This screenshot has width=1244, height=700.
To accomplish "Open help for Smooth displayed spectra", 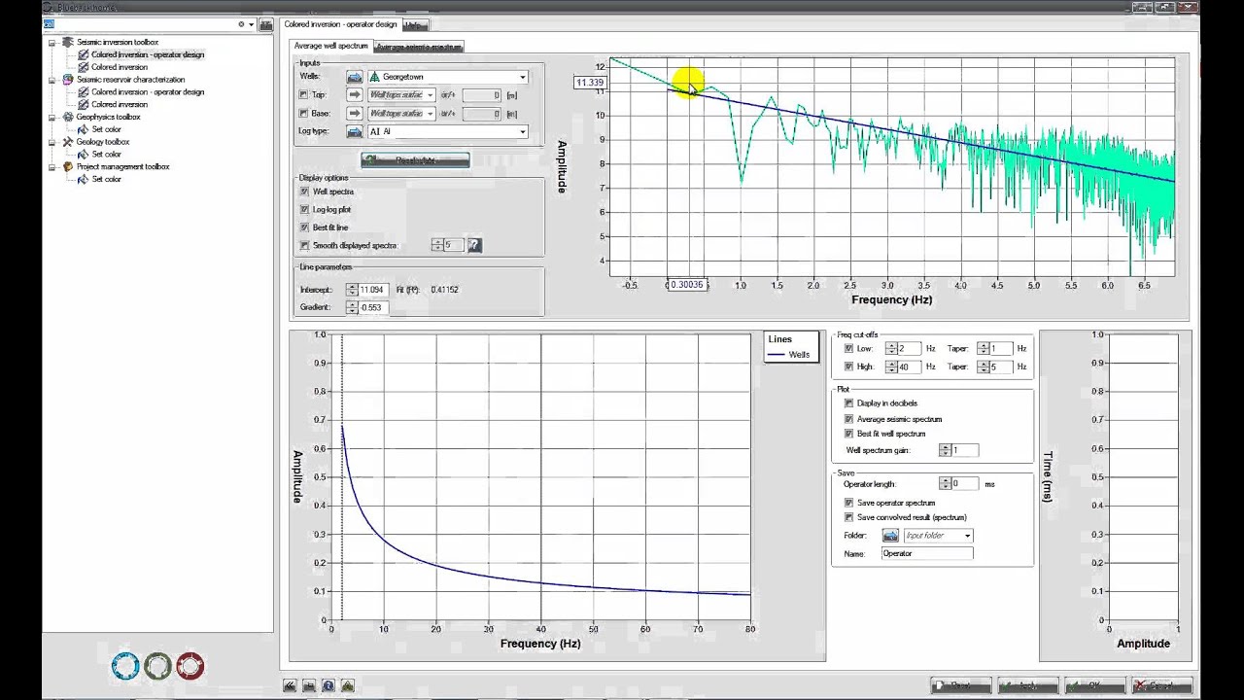I will [474, 246].
